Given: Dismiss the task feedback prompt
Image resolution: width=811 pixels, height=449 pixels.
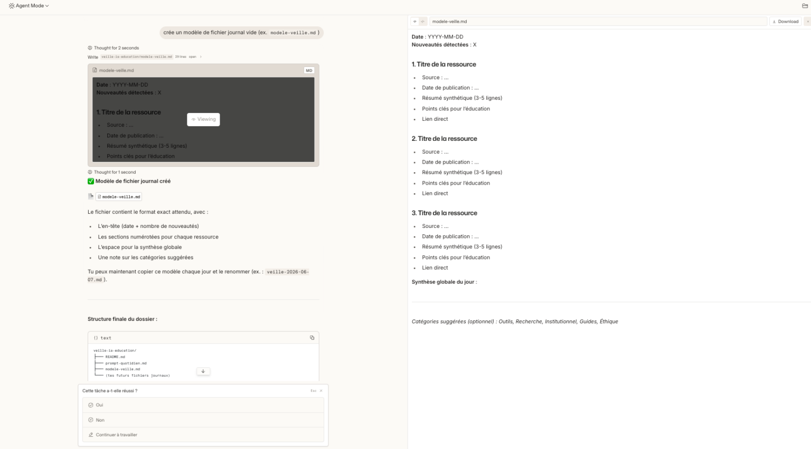Looking at the screenshot, I should (x=321, y=391).
